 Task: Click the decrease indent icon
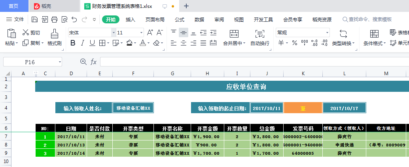[x=203, y=32]
